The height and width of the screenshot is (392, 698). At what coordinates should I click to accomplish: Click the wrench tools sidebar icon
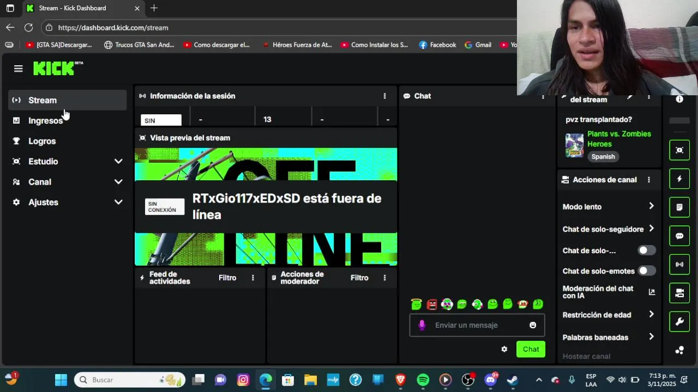679,322
